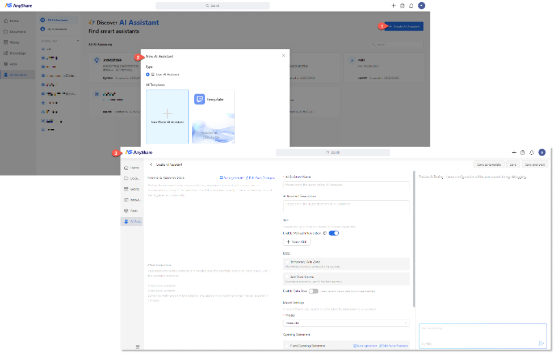This screenshot has width=554, height=353.
Task: Open the task clipboard icon in lower header
Action: [523, 152]
